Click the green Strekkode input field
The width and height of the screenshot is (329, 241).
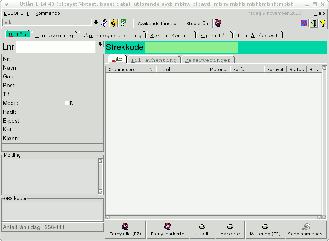191,47
